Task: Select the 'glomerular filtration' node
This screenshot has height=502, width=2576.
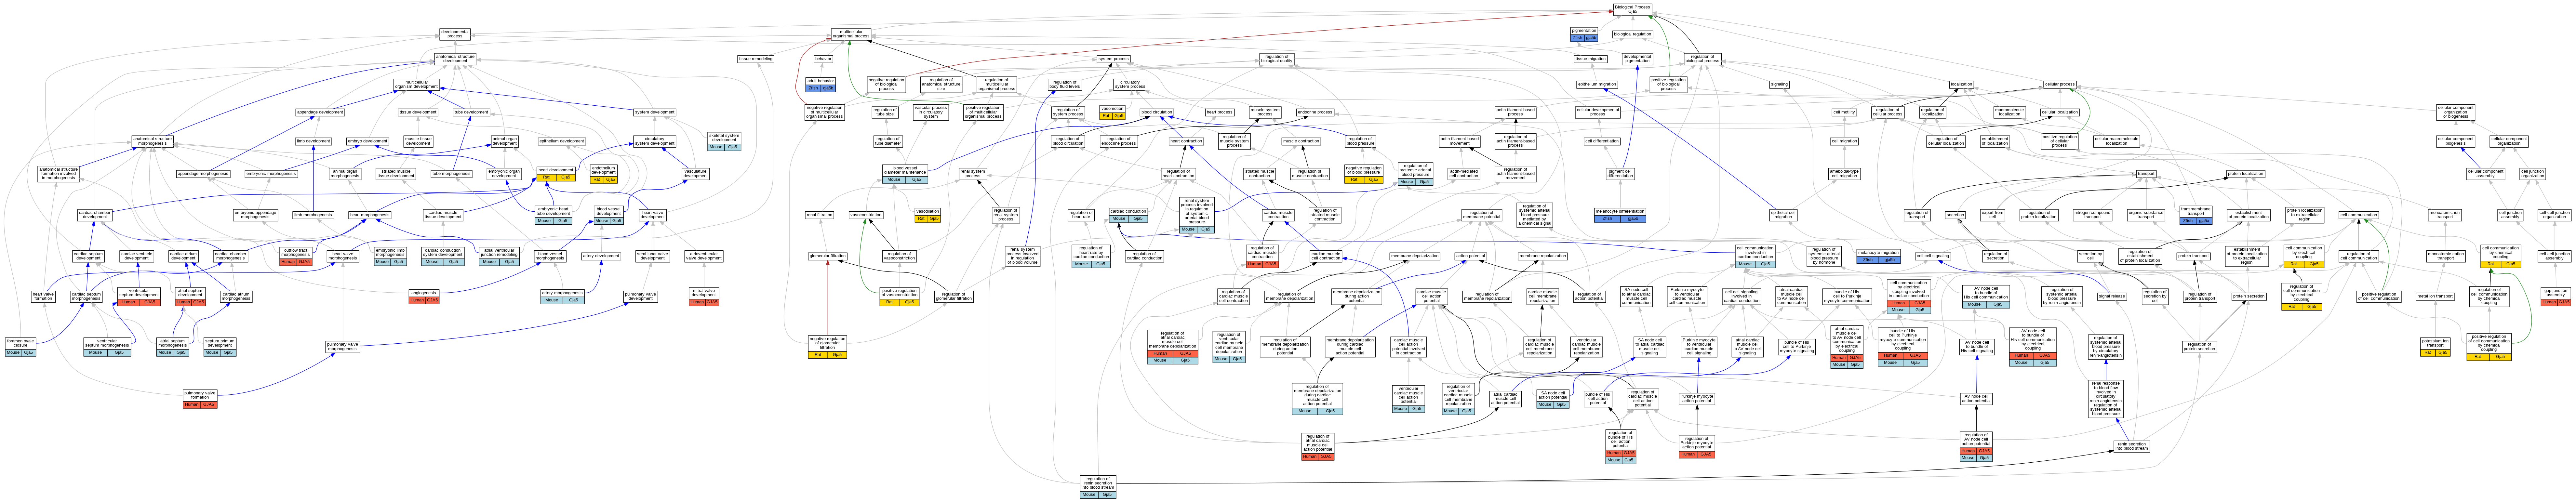Action: coord(827,256)
